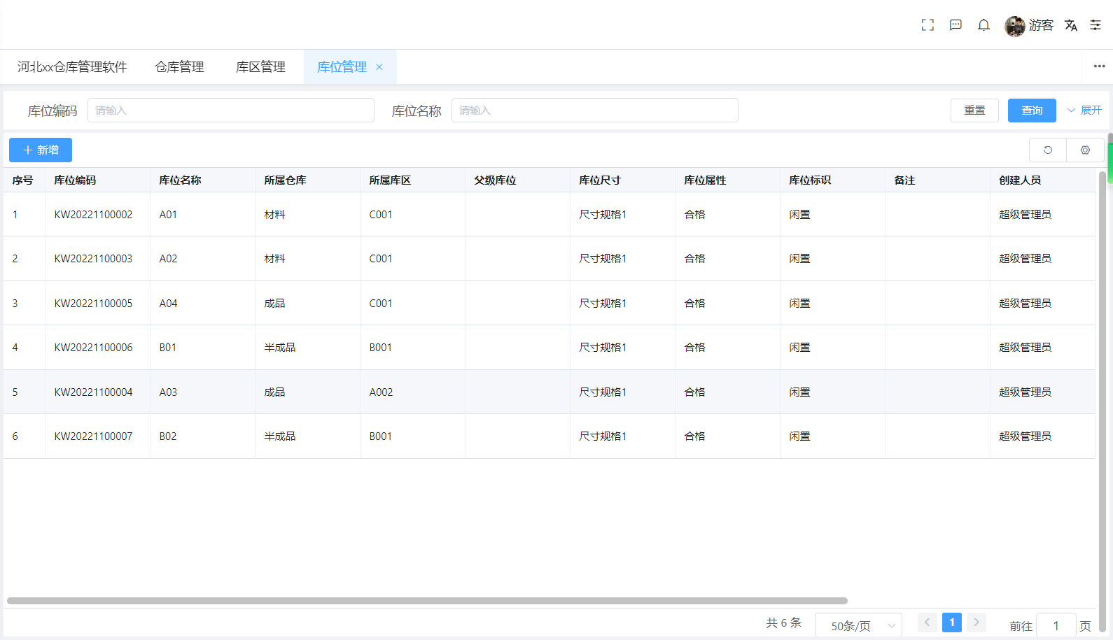Close the 库位管理 tab
The height and width of the screenshot is (640, 1113).
pyautogui.click(x=379, y=67)
